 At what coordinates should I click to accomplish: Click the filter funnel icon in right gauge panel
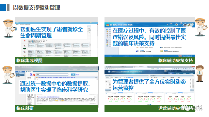point(166,94)
